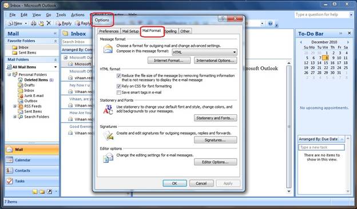The height and width of the screenshot is (209, 357).
Task: Switch to the Calendar view
Action: pyautogui.click(x=32, y=160)
